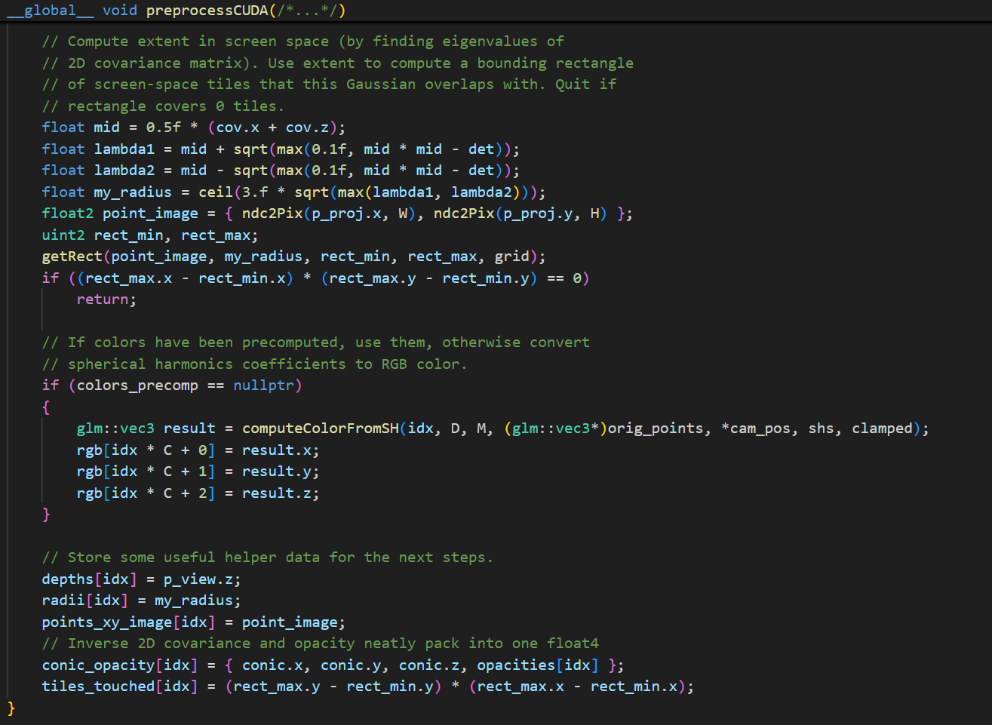Click "tiles_touched[idx]" assignment target
This screenshot has width=992, height=725.
[120, 687]
